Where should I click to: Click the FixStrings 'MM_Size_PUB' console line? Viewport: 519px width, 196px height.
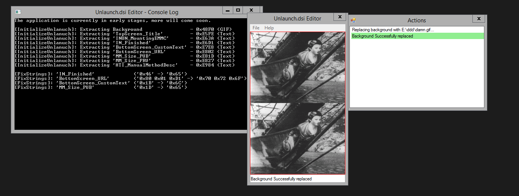[x=101, y=87]
